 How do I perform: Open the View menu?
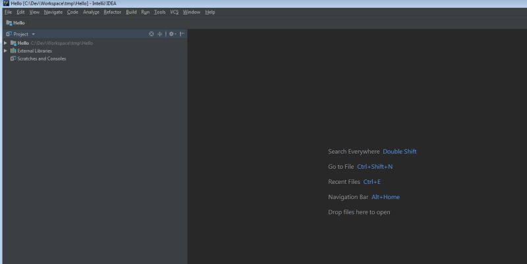[34, 12]
